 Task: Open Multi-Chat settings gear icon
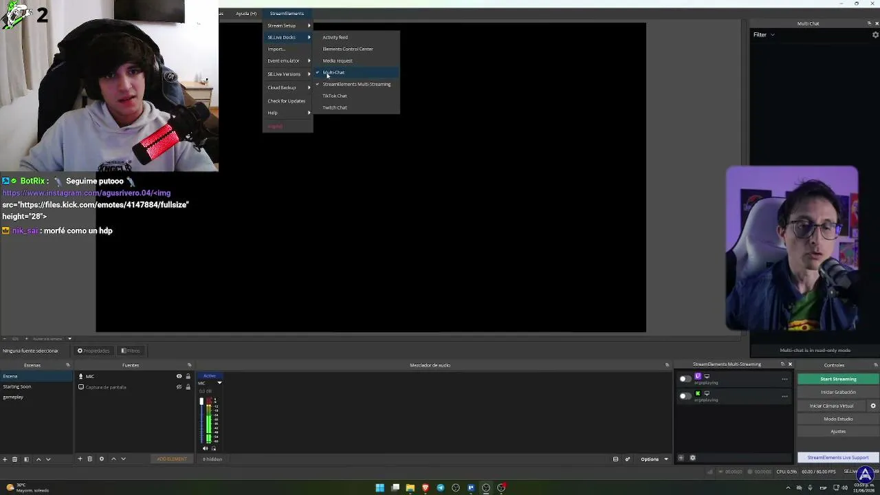point(875,35)
